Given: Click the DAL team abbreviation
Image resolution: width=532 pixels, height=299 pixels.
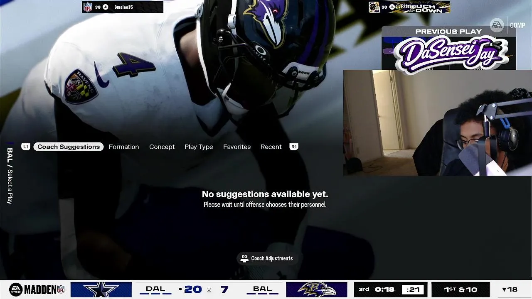Looking at the screenshot, I should pyautogui.click(x=155, y=289).
